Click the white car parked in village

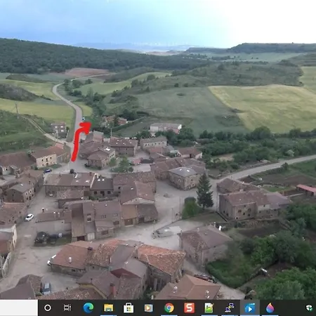[x=29, y=217]
